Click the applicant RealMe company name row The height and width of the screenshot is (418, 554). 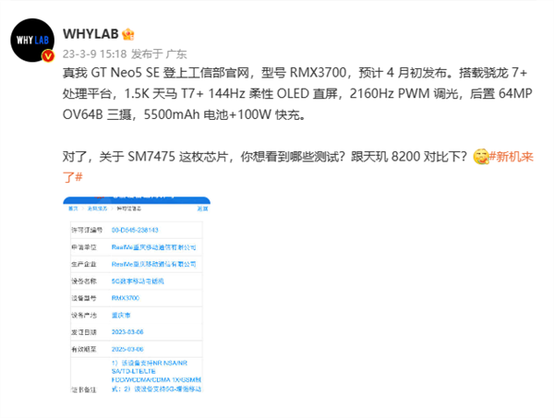pyautogui.click(x=137, y=247)
